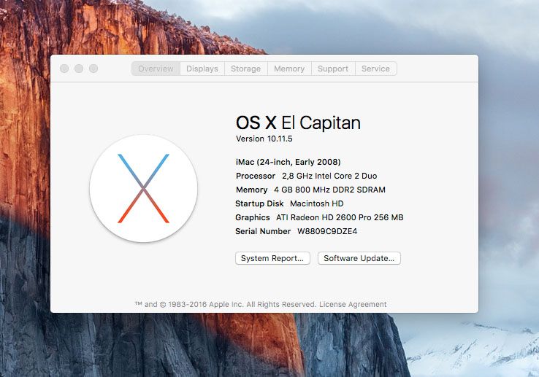The height and width of the screenshot is (377, 539).
Task: Select the Memory tab
Action: coord(289,69)
